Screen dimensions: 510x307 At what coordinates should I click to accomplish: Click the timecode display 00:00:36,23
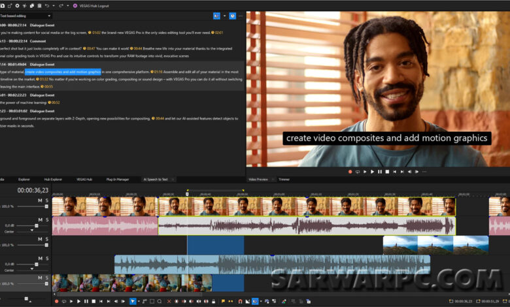click(33, 190)
